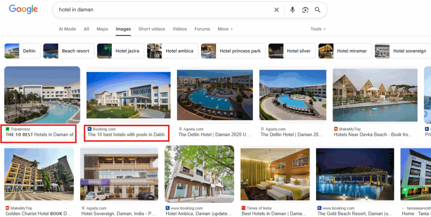Screen dimensions: 431x217
Task: Click booking.com favicon for Hotel Ambica result
Action: point(168,208)
